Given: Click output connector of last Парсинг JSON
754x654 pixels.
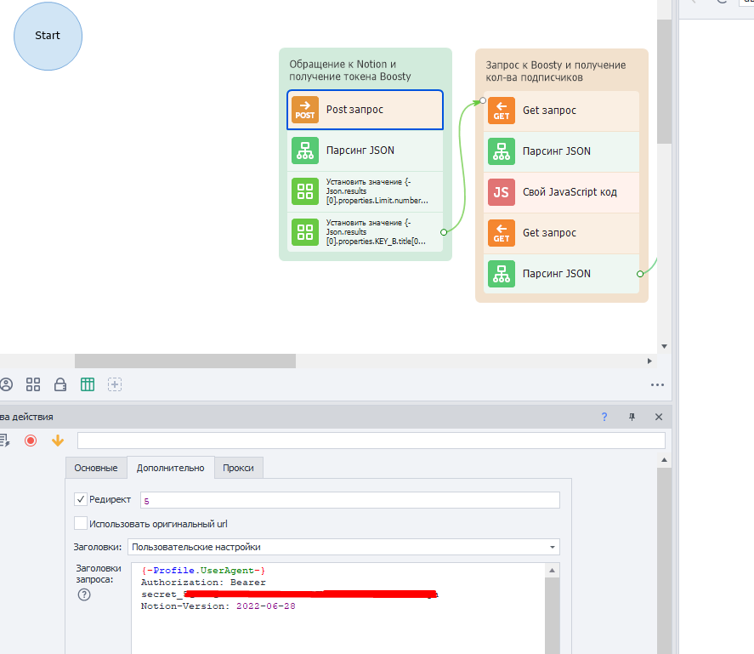Looking at the screenshot, I should coord(640,274).
